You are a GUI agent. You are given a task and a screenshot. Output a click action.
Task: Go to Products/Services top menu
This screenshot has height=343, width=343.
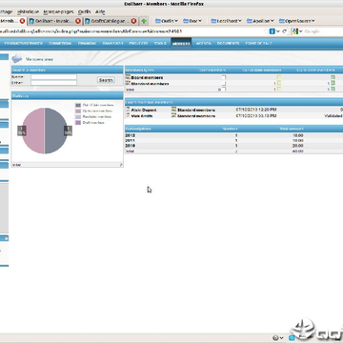(x=24, y=44)
